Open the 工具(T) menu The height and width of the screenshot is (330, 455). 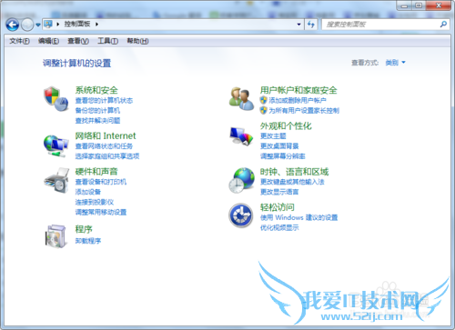[x=107, y=41]
